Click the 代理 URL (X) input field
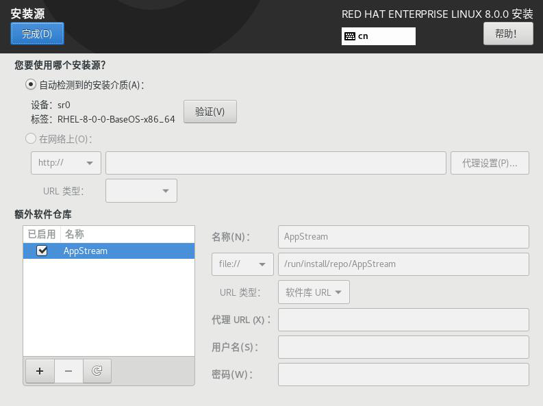This screenshot has width=543, height=406. point(403,320)
